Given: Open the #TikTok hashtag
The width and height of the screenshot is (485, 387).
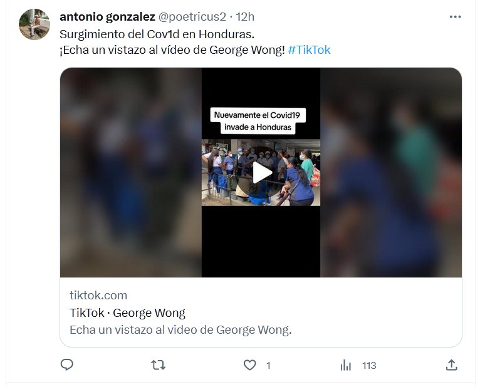Looking at the screenshot, I should [x=310, y=49].
